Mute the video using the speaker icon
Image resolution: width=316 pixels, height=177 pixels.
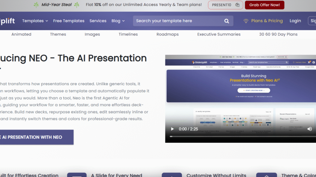309,129
